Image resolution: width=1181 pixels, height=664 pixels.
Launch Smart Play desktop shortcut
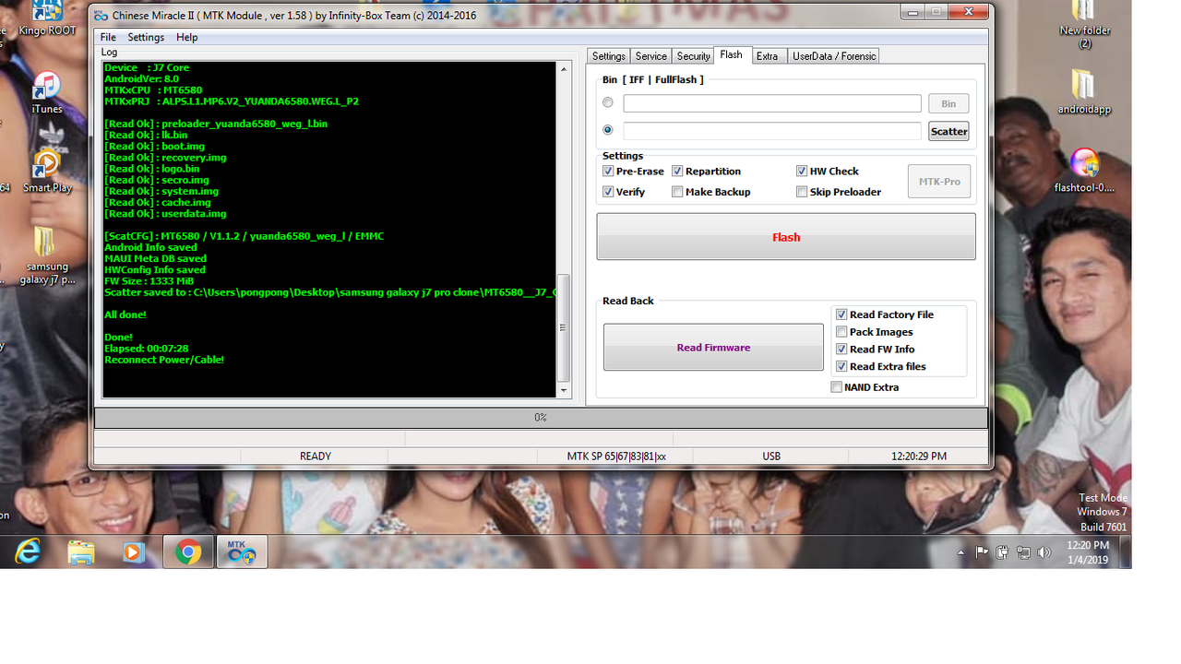47,172
